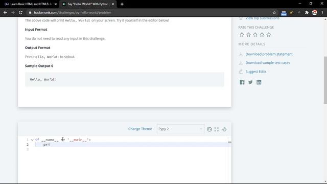Click the Suggest Edits link
Image resolution: width=327 pixels, height=184 pixels.
(256, 72)
